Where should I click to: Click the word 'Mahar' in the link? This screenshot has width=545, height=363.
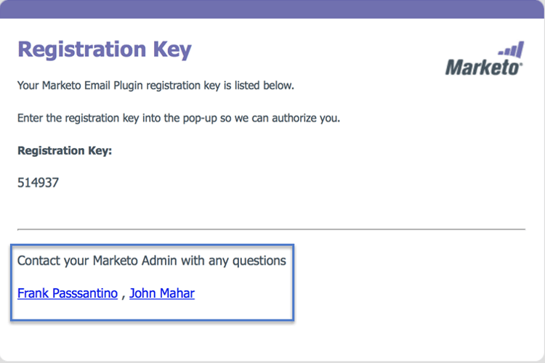177,293
